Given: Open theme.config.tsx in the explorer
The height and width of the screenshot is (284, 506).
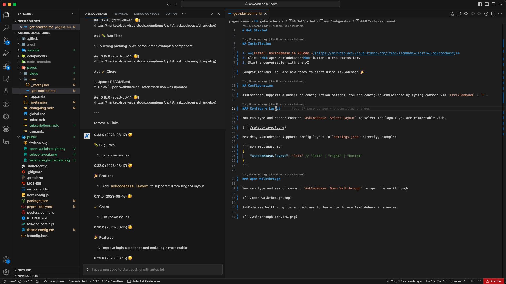Looking at the screenshot, I should click(40, 230).
